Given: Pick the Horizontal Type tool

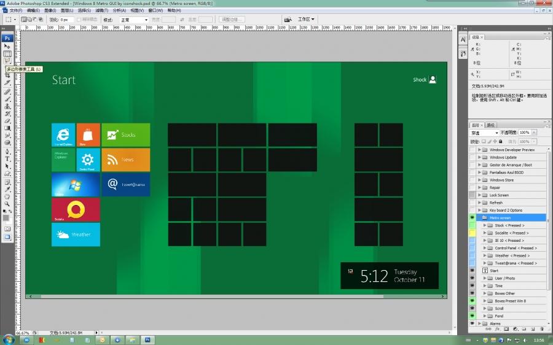Looking at the screenshot, I should (7, 158).
